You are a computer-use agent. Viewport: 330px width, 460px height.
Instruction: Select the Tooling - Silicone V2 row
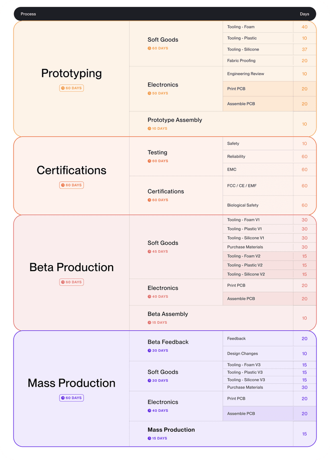pos(269,274)
